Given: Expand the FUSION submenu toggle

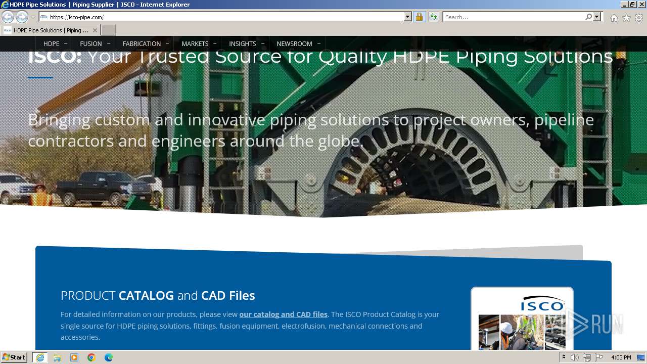Looking at the screenshot, I should coord(108,43).
